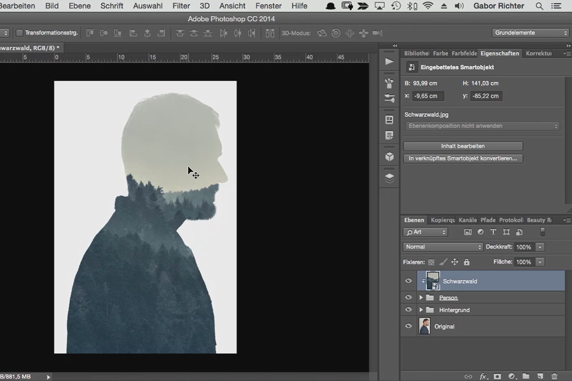The height and width of the screenshot is (381, 572).
Task: Open the Grundelemente workspace dropdown
Action: point(531,33)
